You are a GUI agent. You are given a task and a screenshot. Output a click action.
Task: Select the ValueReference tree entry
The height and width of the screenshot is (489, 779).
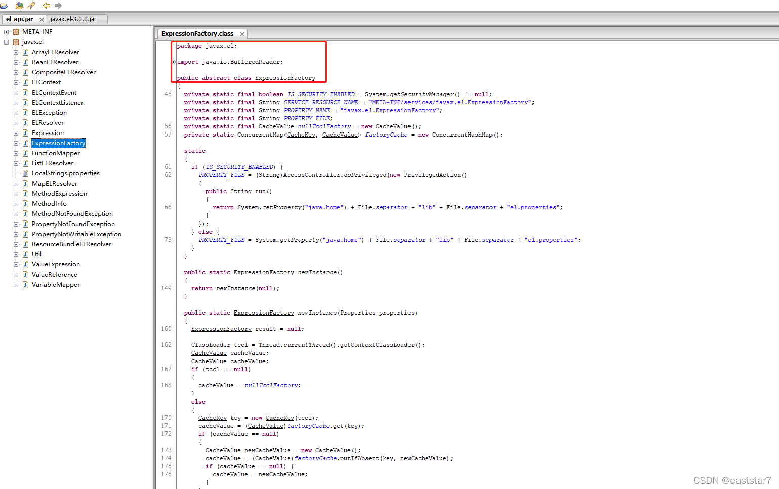click(x=55, y=275)
